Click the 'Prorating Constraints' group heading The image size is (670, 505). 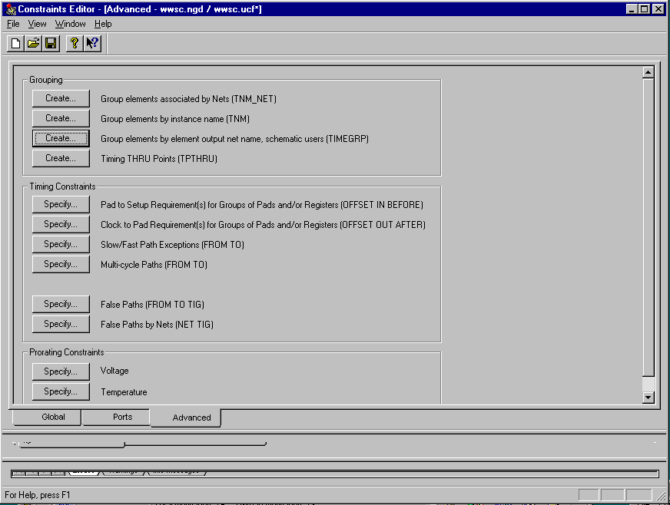[67, 352]
